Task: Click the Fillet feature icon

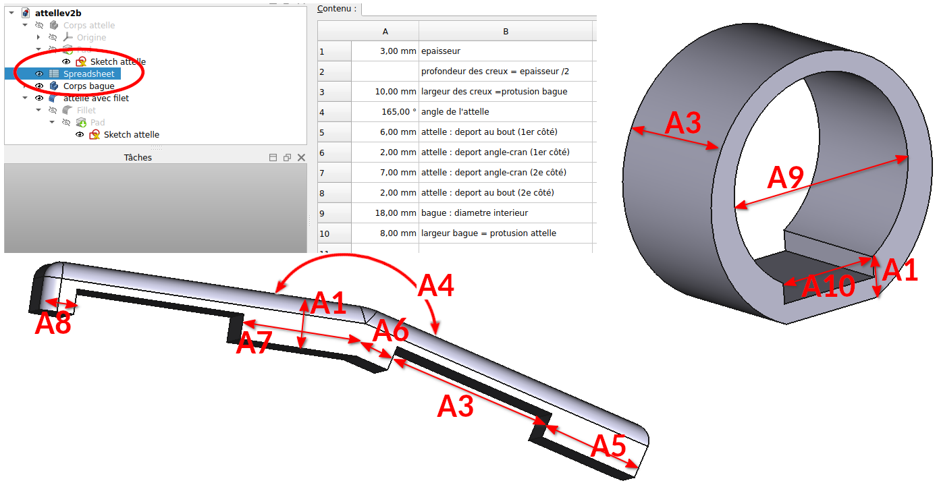Action: coord(68,110)
